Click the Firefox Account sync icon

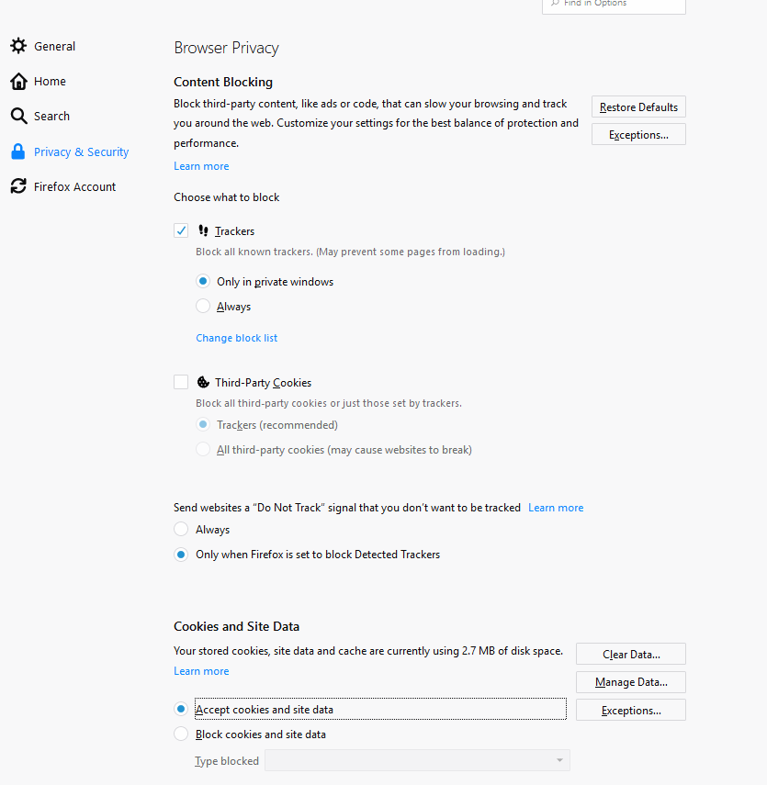(17, 185)
